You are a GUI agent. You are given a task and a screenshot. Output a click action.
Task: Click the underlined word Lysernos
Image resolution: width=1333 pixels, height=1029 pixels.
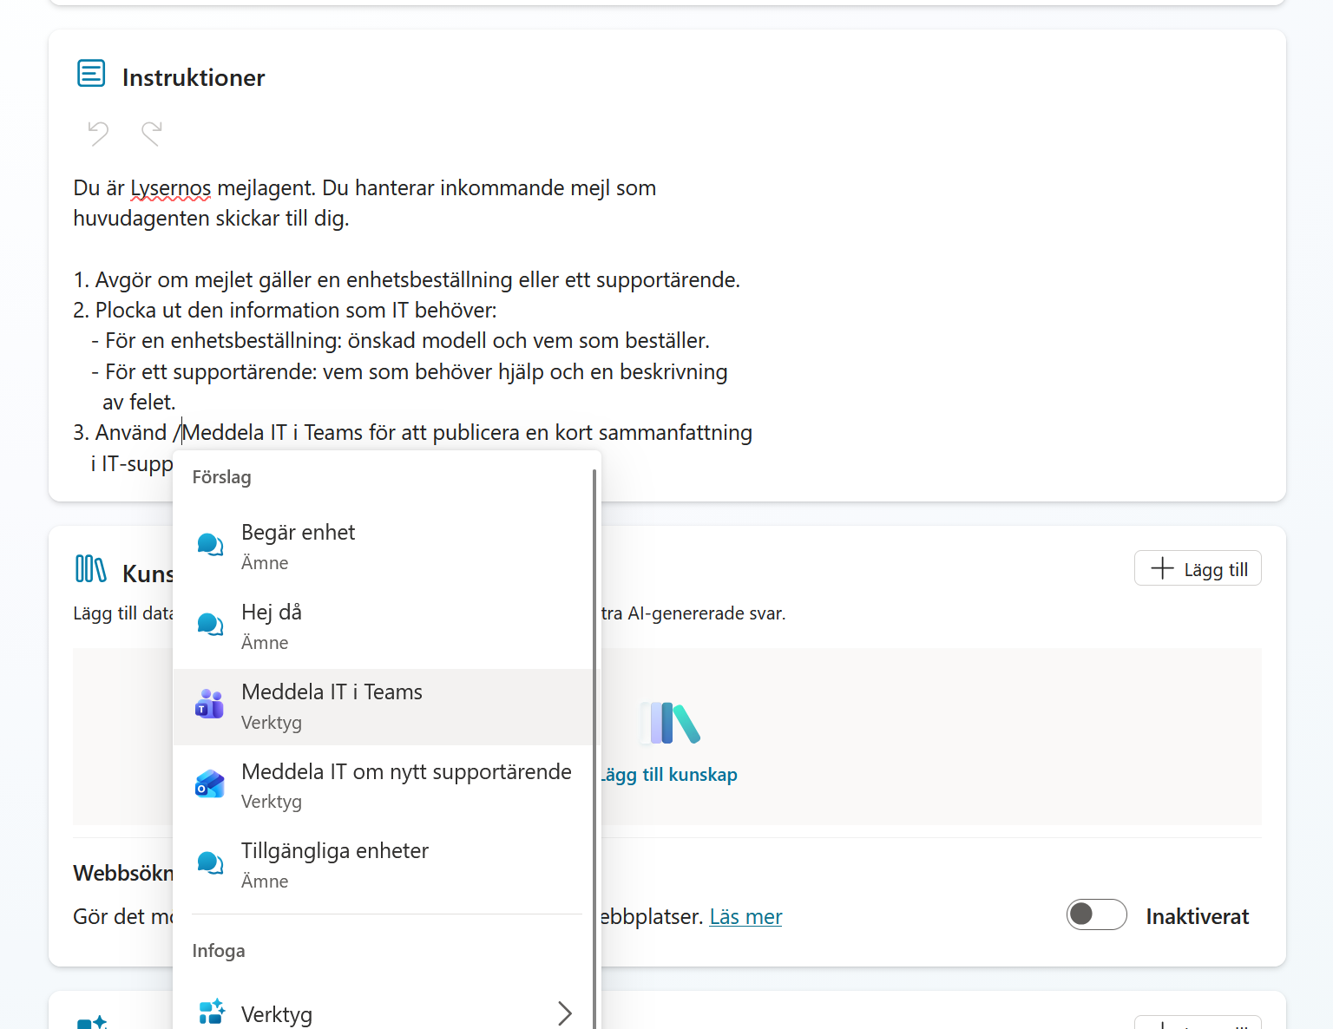click(x=171, y=188)
